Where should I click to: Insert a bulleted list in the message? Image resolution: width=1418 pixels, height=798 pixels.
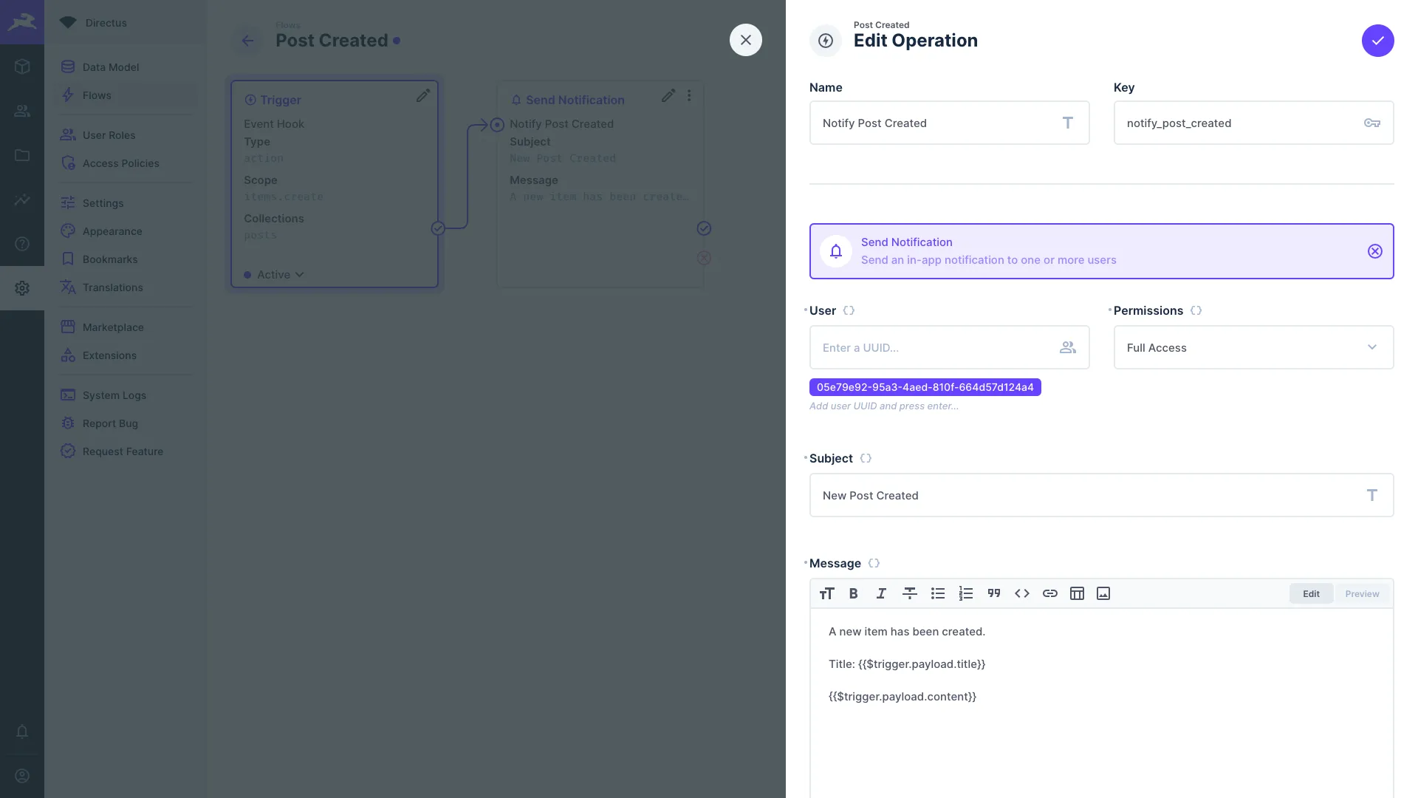coord(937,593)
